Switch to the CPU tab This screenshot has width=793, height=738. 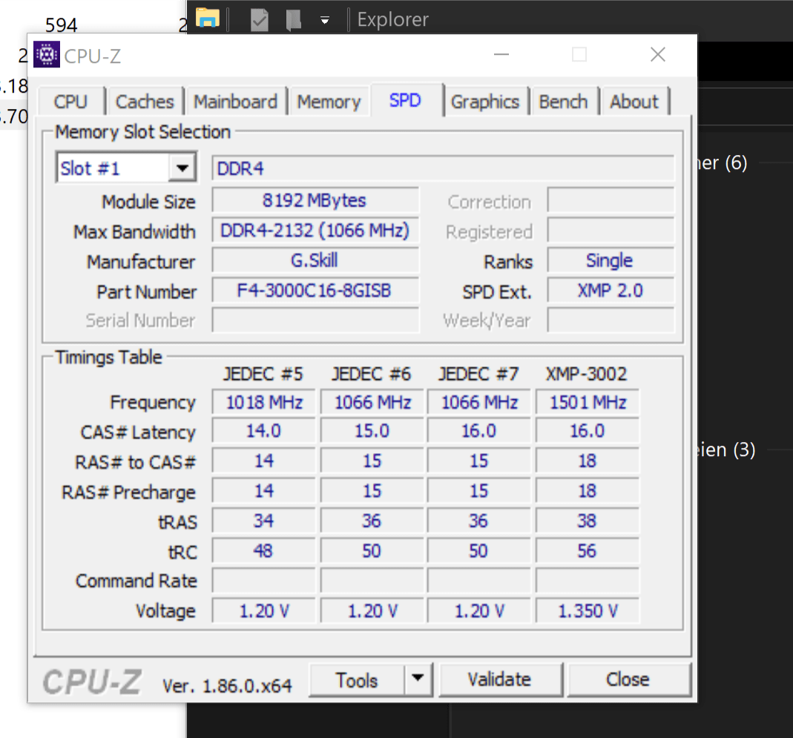click(x=70, y=102)
